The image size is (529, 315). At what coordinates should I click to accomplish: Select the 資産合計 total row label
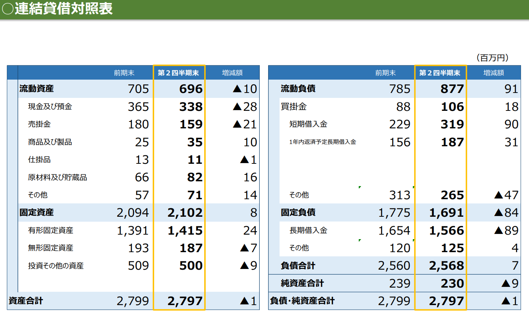[26, 301]
